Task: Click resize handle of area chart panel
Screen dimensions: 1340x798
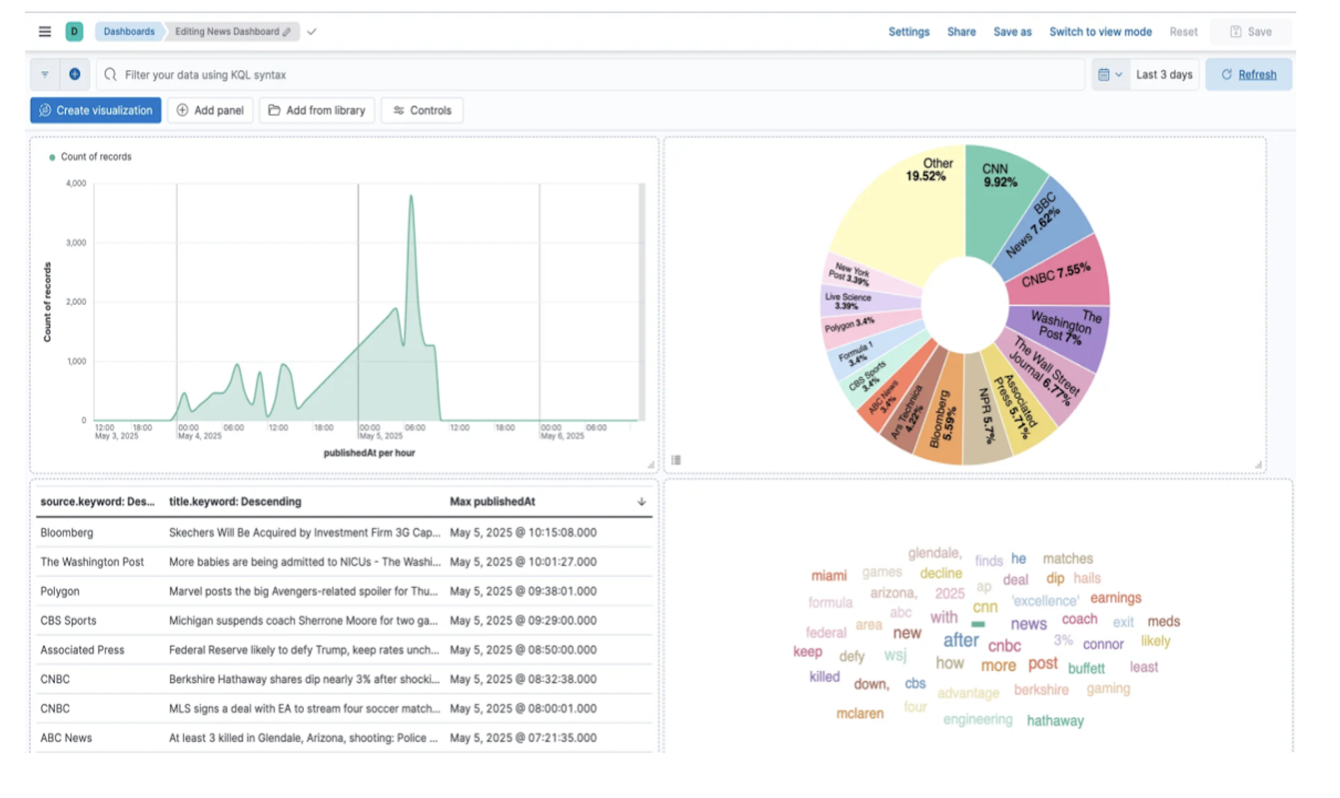Action: (x=651, y=465)
